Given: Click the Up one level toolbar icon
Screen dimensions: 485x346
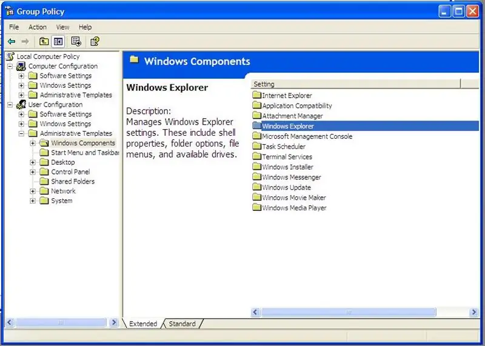Looking at the screenshot, I should (44, 41).
